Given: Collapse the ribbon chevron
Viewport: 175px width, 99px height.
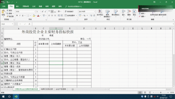Looking at the screenshot, I should click(x=173, y=20).
